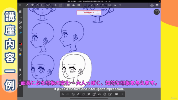178x100 pixels.
Task: Open the rainbow color palette
Action: tap(20, 54)
